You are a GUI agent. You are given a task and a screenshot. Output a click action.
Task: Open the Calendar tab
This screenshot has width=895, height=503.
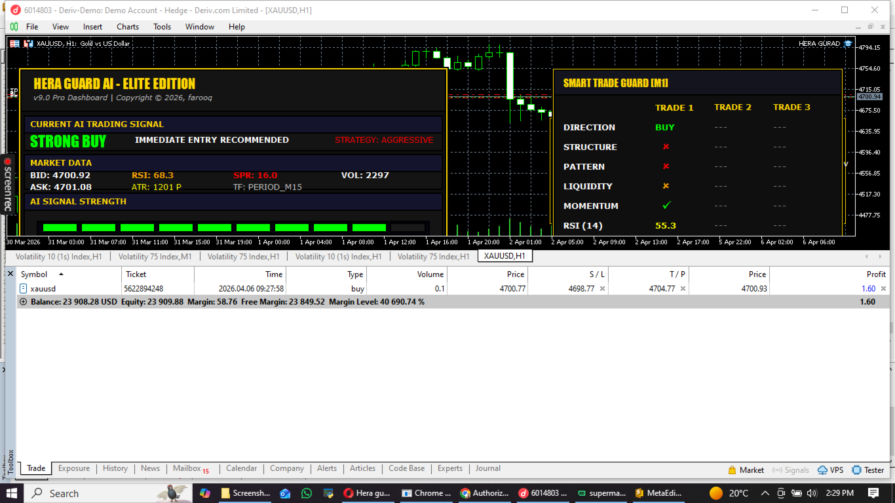click(241, 468)
